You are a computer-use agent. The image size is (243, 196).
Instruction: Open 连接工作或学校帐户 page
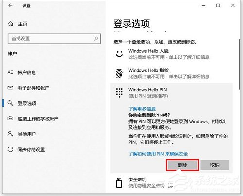38,119
